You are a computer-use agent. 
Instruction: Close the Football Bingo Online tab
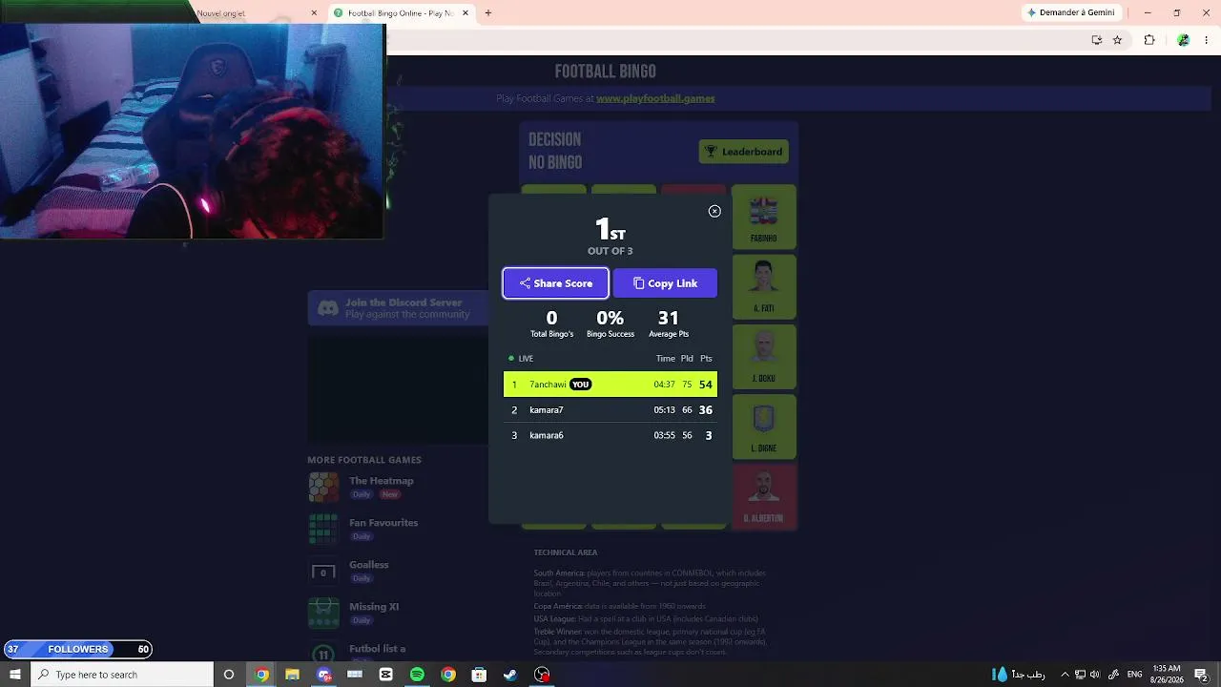(466, 13)
